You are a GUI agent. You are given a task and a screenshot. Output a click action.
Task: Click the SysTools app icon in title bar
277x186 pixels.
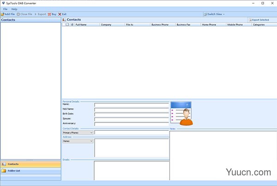pos(3,3)
